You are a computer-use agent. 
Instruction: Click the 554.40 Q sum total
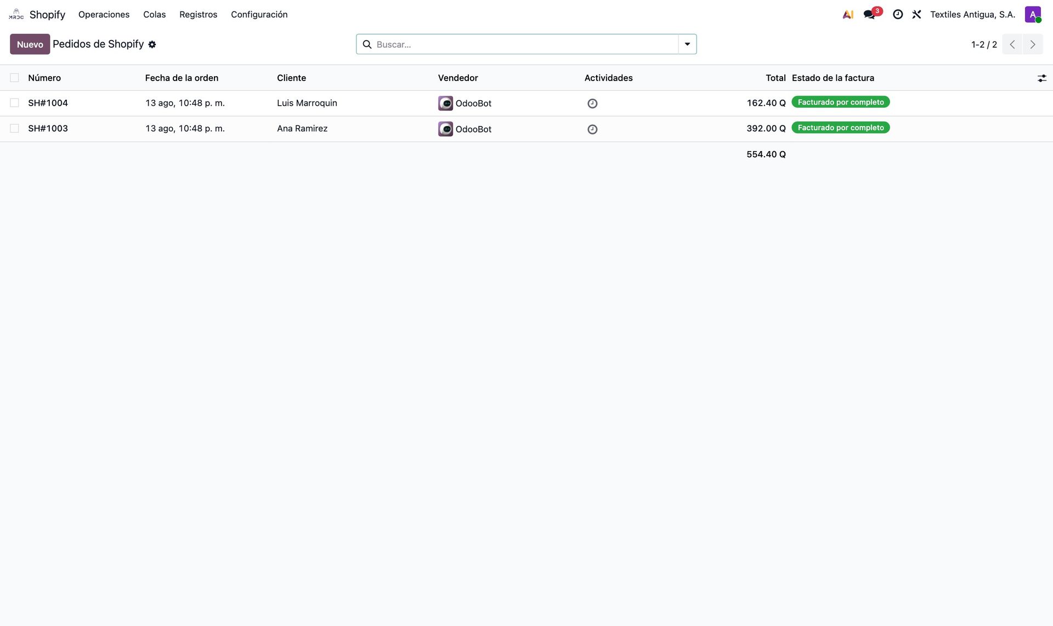766,154
